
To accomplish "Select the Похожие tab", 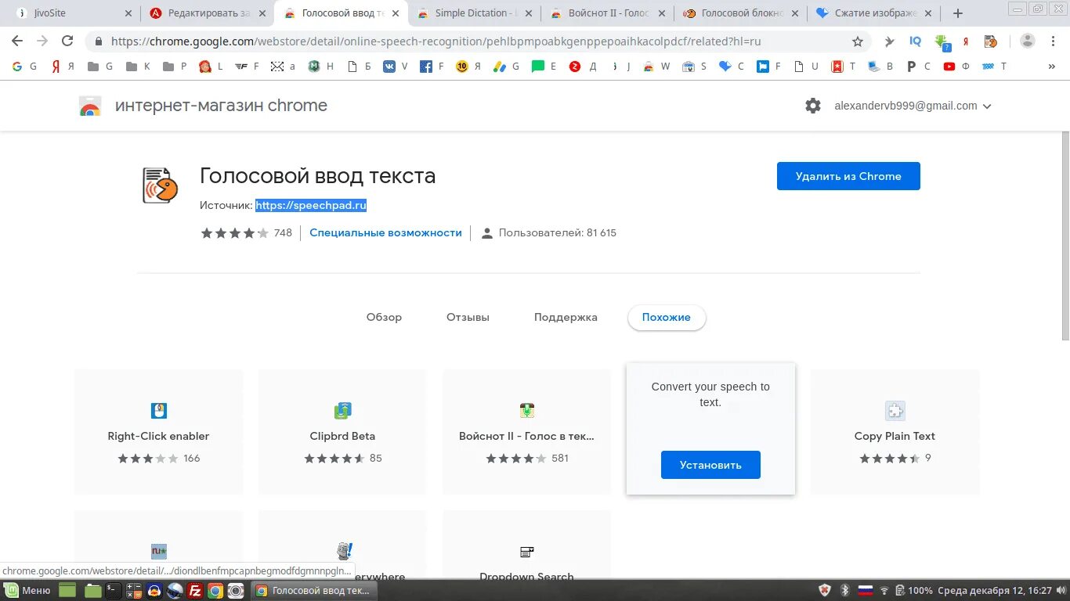I will coord(667,317).
